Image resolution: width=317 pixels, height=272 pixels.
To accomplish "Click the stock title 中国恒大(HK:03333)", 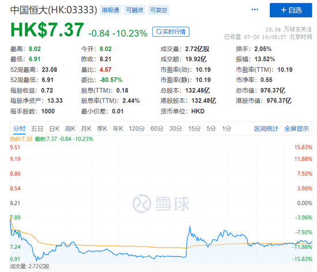I will (54, 10).
